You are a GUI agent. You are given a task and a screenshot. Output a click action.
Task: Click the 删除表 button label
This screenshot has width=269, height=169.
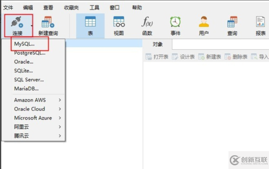pyautogui.click(x=240, y=56)
